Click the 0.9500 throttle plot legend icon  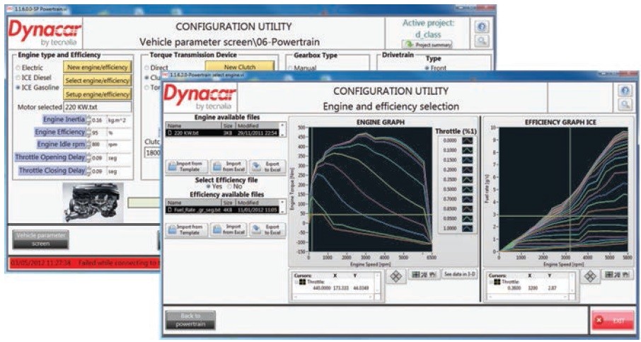click(x=467, y=219)
